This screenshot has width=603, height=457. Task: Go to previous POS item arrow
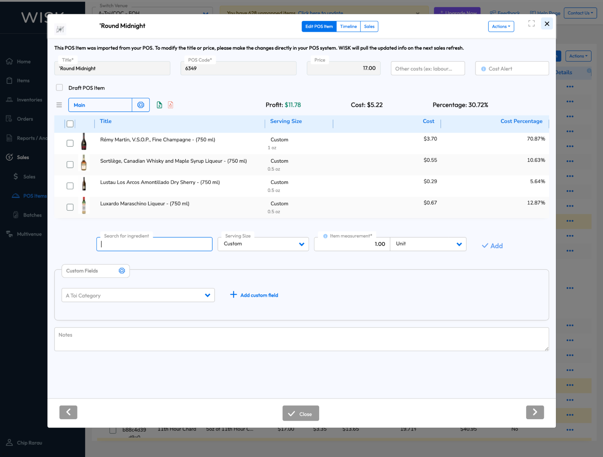[68, 412]
